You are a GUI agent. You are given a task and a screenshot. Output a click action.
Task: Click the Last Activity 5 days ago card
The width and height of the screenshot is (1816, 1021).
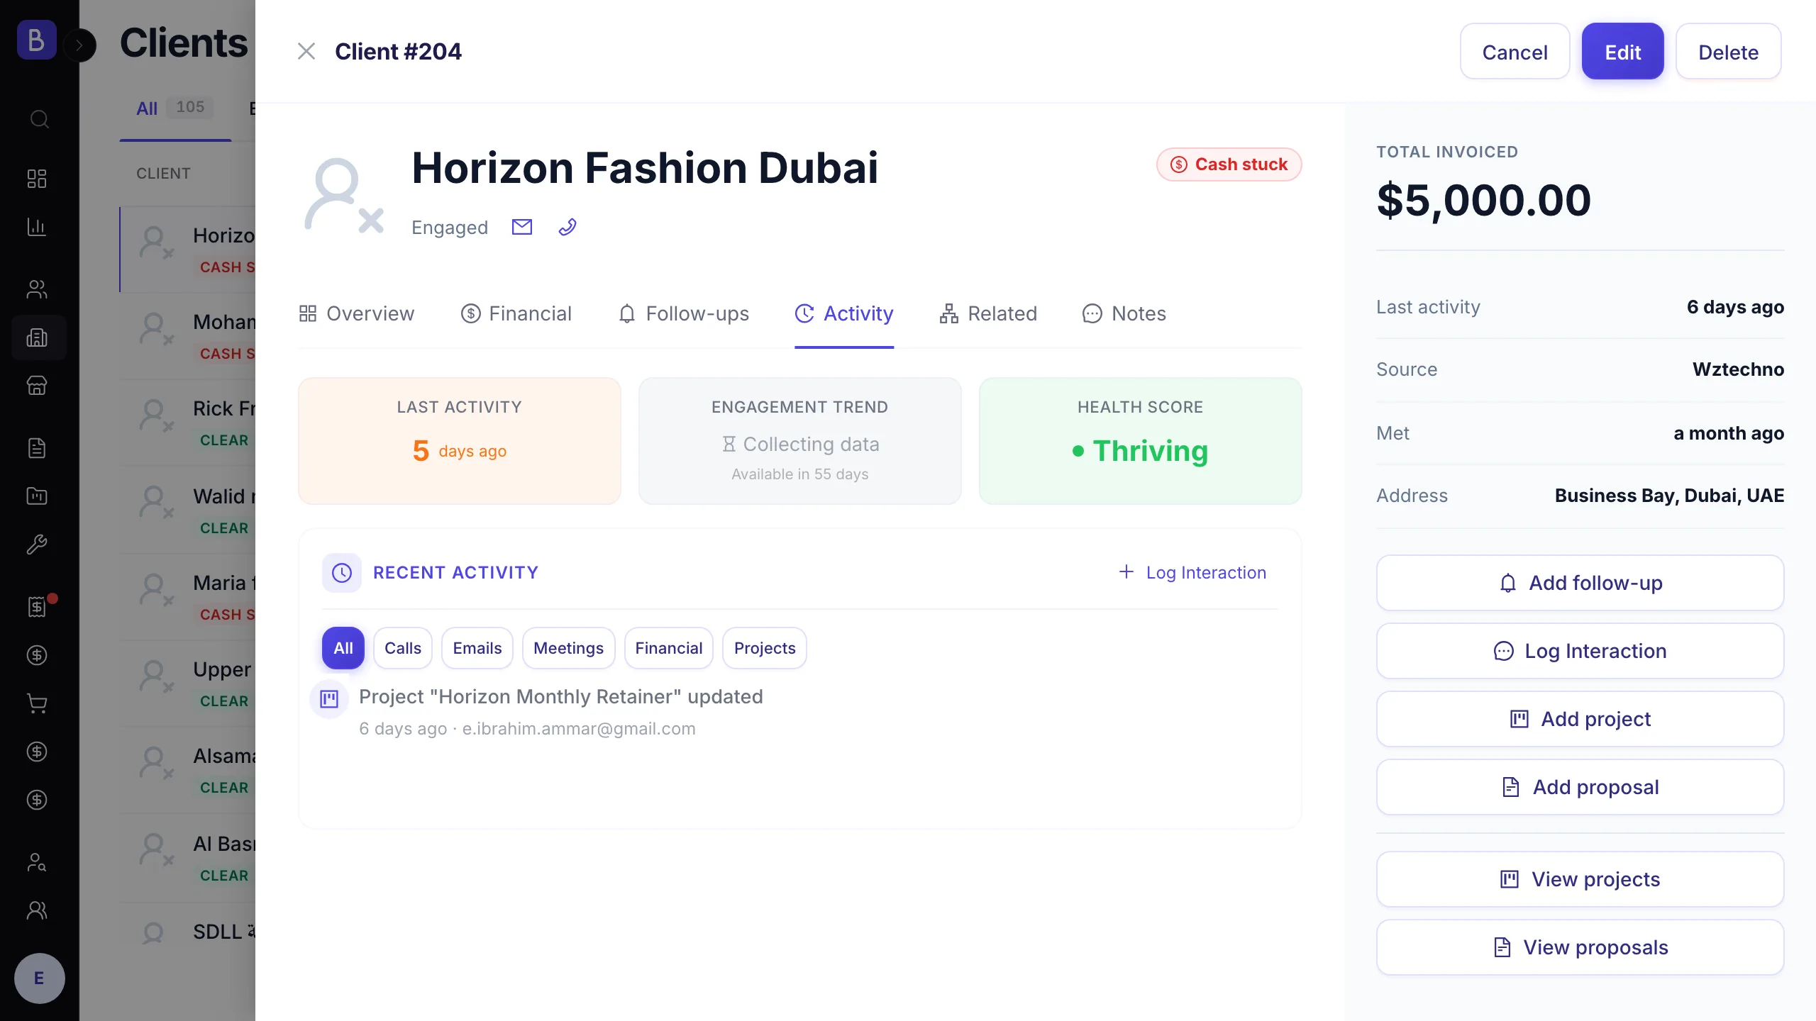(x=460, y=441)
